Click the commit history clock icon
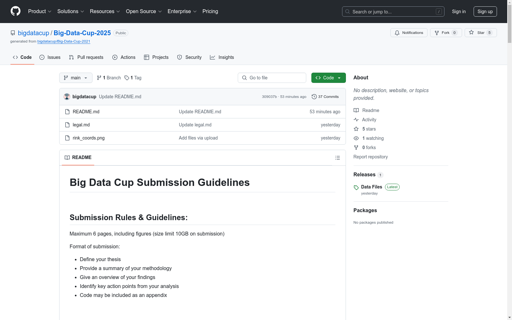This screenshot has height=320, width=512. point(314,97)
